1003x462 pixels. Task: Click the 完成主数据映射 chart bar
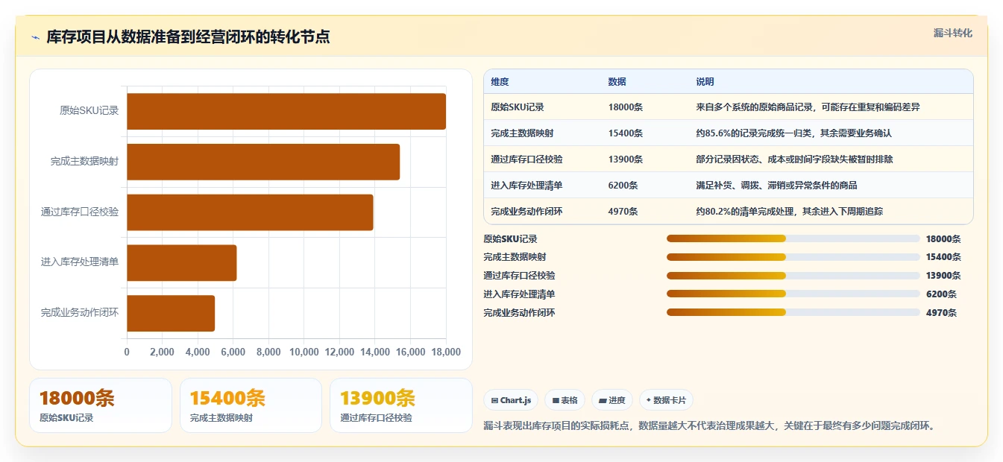pos(263,162)
